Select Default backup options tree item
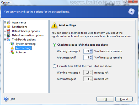 (x=26, y=31)
